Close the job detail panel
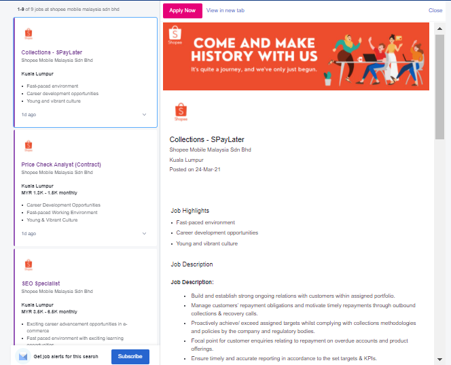This screenshot has height=365, width=451. point(435,10)
